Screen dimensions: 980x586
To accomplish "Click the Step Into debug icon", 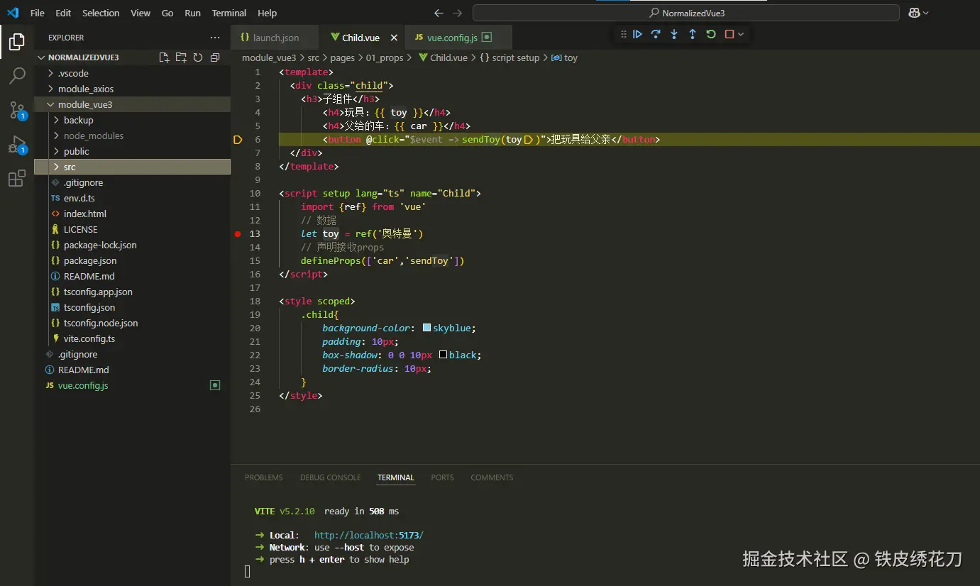I will [674, 34].
